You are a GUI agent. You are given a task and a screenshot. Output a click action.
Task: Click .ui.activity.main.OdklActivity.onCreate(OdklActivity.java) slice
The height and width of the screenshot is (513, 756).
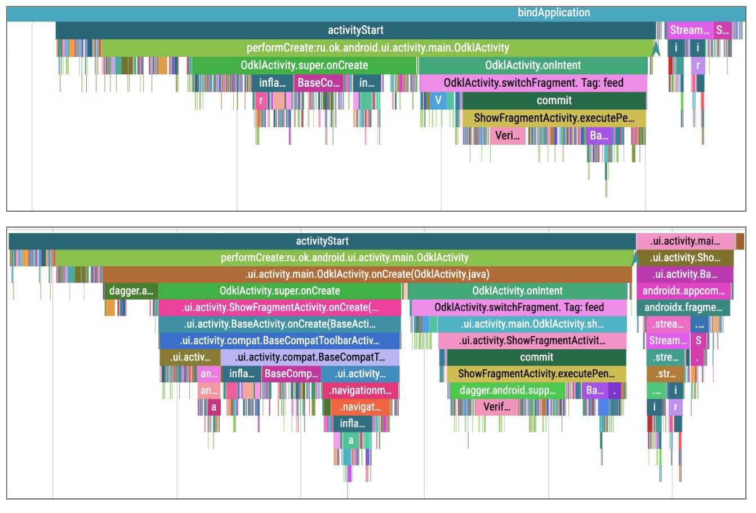click(x=367, y=274)
